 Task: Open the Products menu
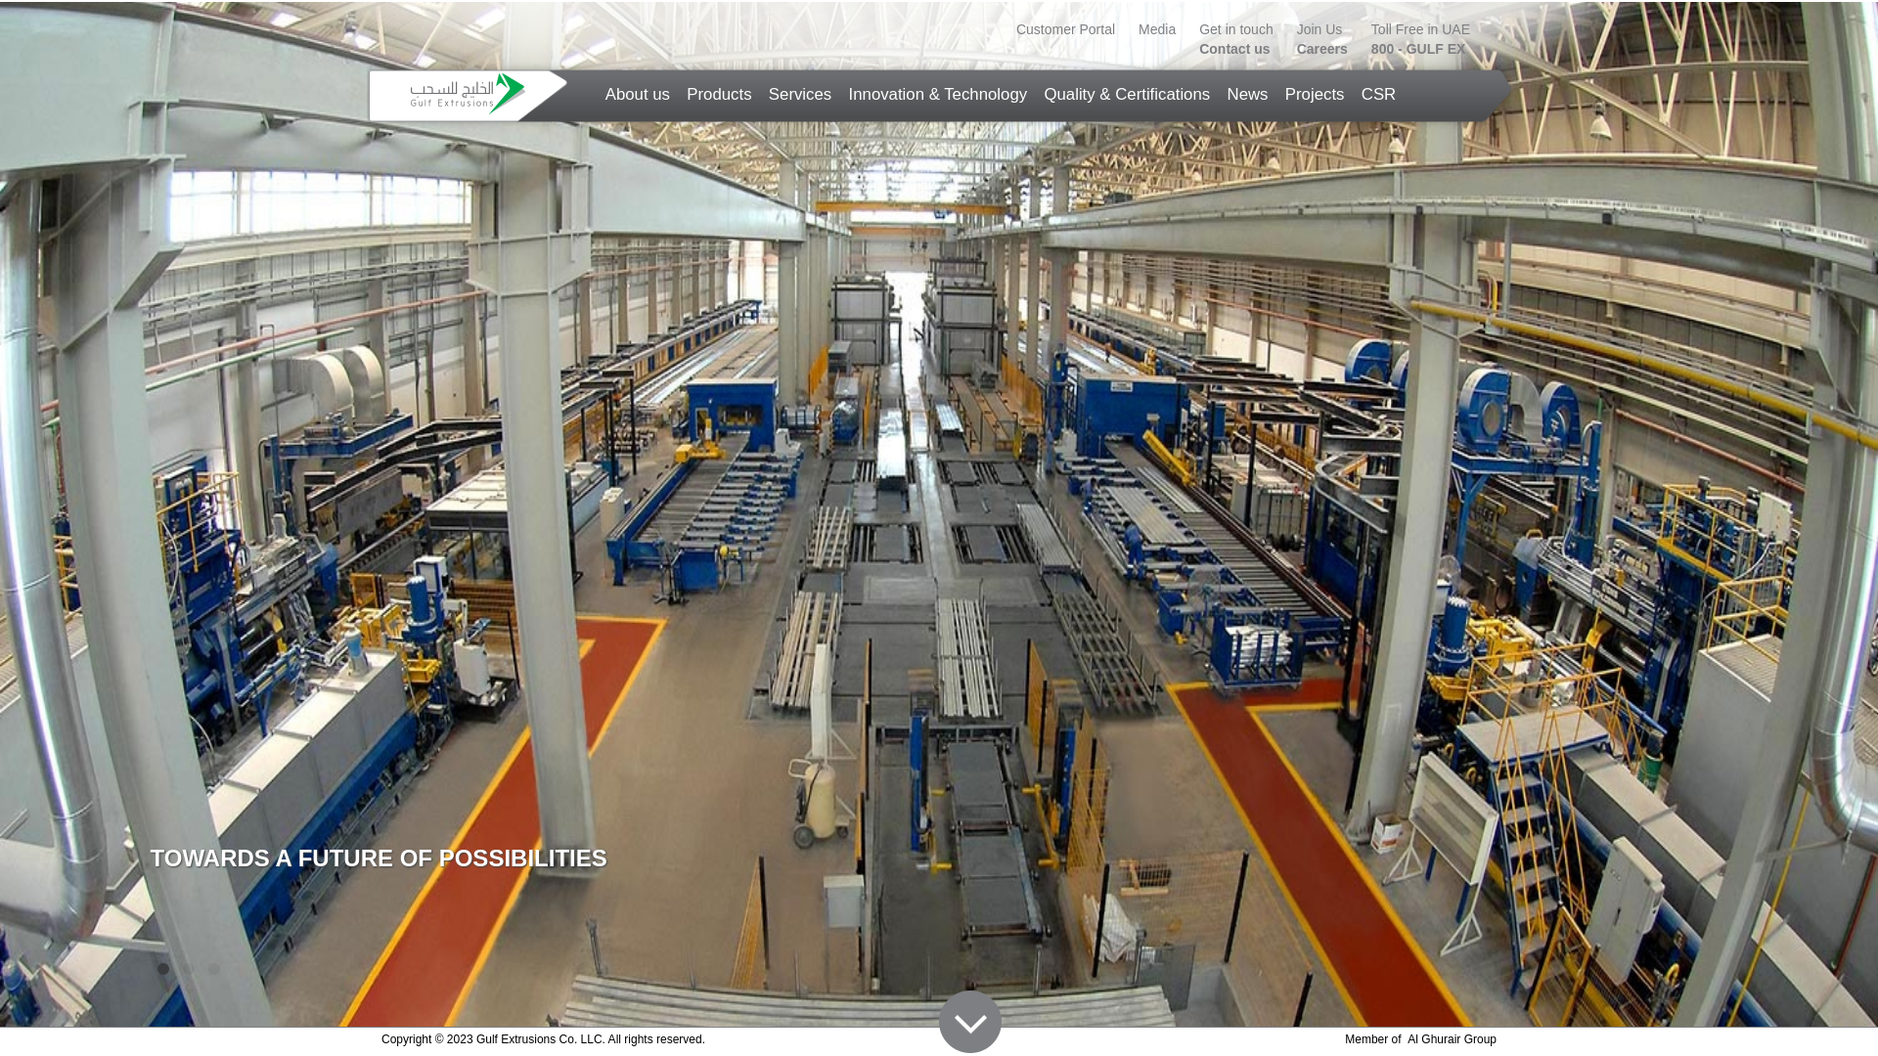[719, 95]
